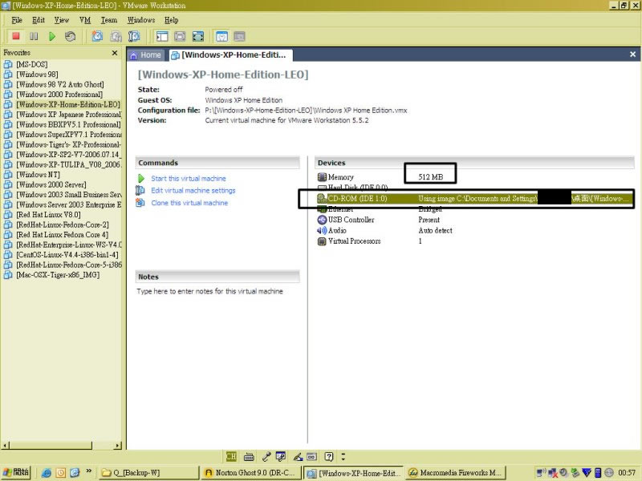Open the Windows menu
Image resolution: width=642 pixels, height=481 pixels.
click(x=141, y=20)
